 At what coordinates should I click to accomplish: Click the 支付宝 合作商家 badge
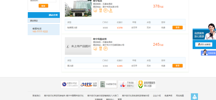(89, 84)
